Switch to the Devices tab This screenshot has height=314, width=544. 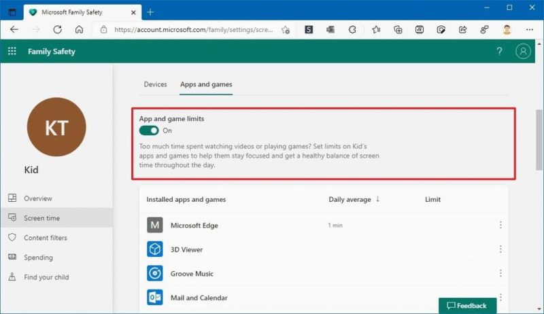coord(155,84)
